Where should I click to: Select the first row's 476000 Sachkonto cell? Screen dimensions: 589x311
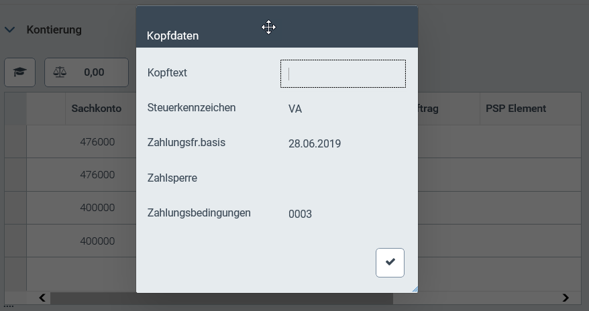(x=97, y=142)
